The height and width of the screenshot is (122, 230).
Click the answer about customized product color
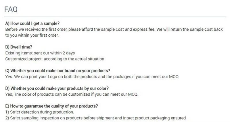72,94
